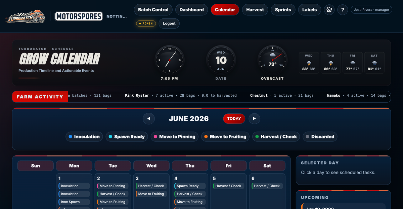Image resolution: width=403 pixels, height=209 pixels.
Task: Toggle the Spawn Ready filter chip
Action: click(127, 136)
